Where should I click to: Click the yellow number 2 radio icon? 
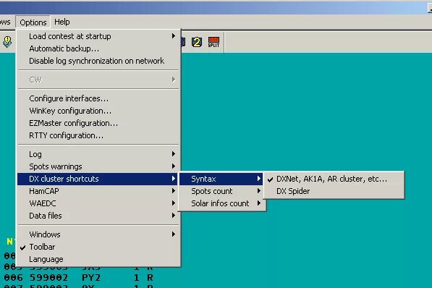coord(197,42)
